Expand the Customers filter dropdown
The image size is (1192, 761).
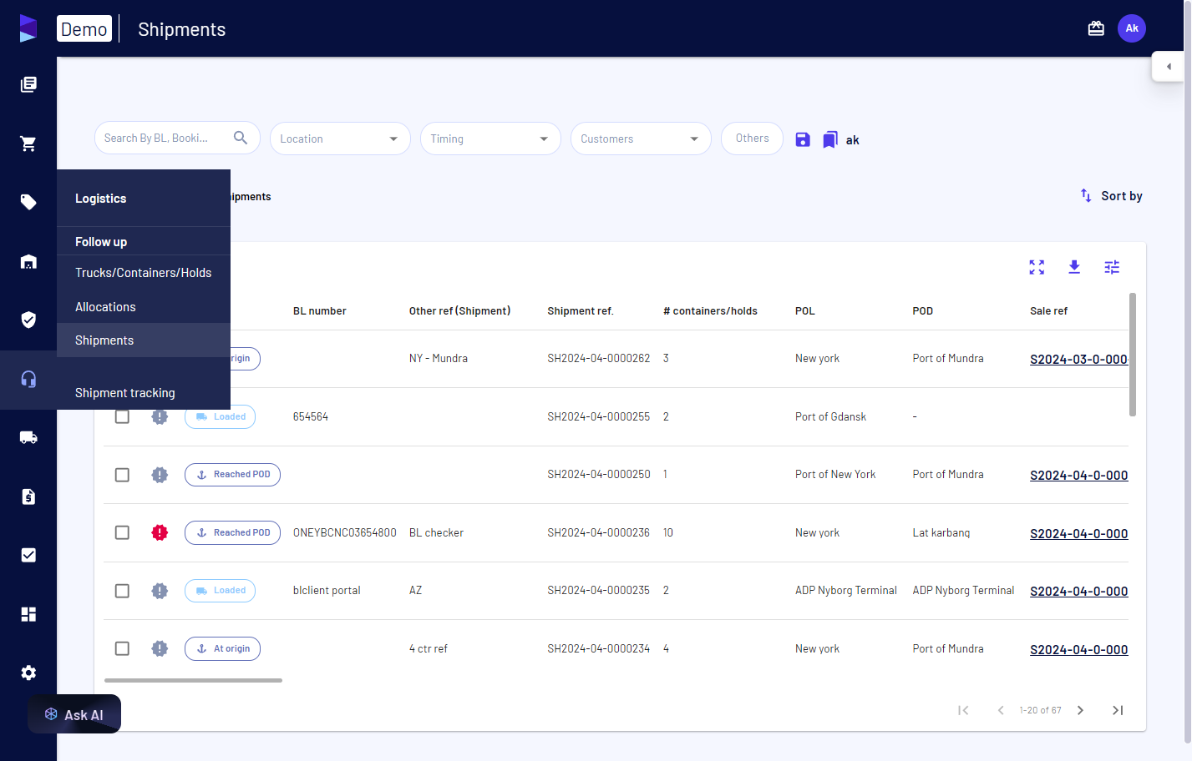tap(641, 139)
